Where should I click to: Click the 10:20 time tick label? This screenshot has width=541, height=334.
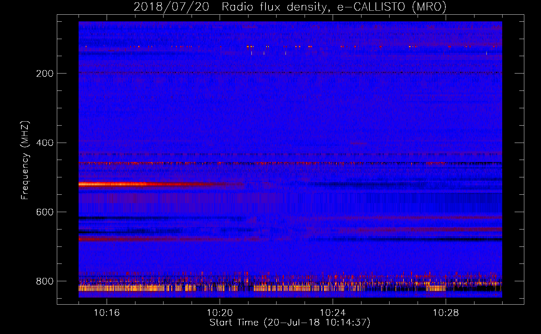pos(220,313)
